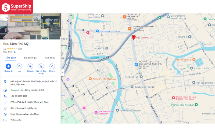Viewport: 215px width, 134px height.
Task: Switch to the Tổng quan tab
Action: [x=10, y=58]
